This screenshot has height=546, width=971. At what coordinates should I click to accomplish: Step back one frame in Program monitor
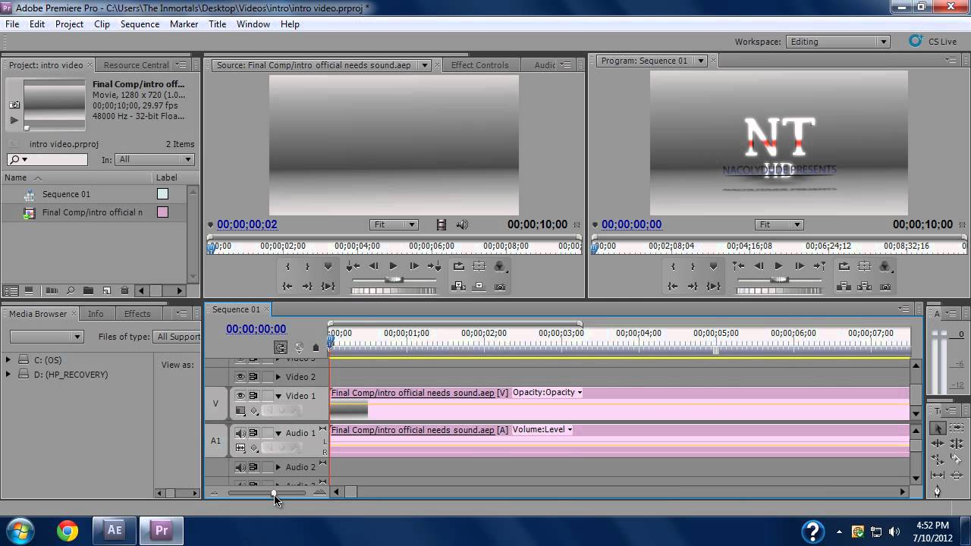(x=759, y=266)
